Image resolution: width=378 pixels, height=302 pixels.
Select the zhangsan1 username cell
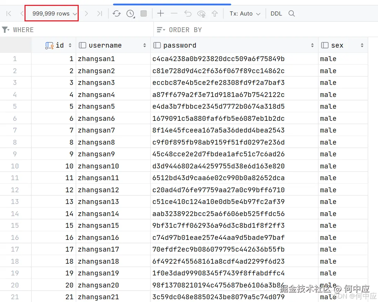pyautogui.click(x=113, y=59)
